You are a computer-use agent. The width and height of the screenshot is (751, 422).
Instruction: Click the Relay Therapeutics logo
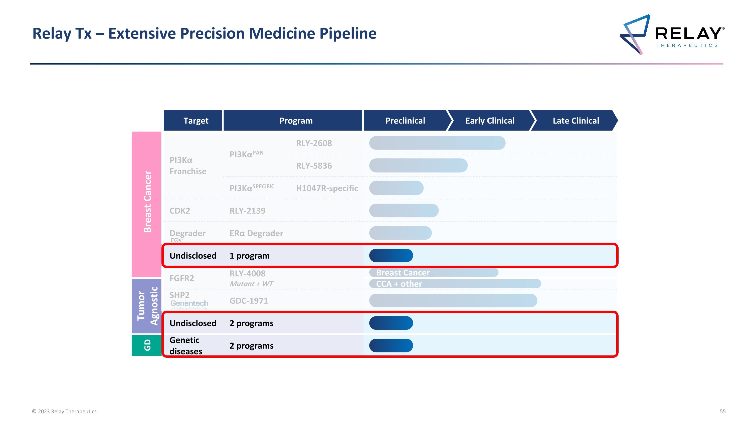(672, 34)
